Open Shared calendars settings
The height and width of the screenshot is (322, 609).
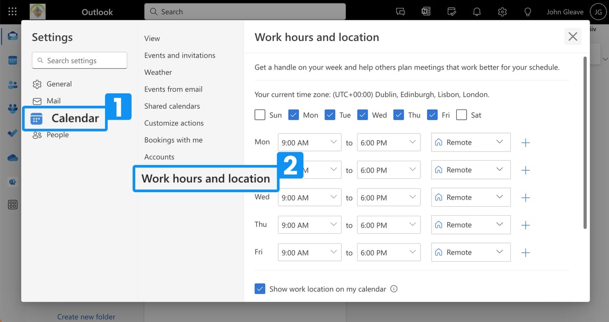[x=172, y=106]
